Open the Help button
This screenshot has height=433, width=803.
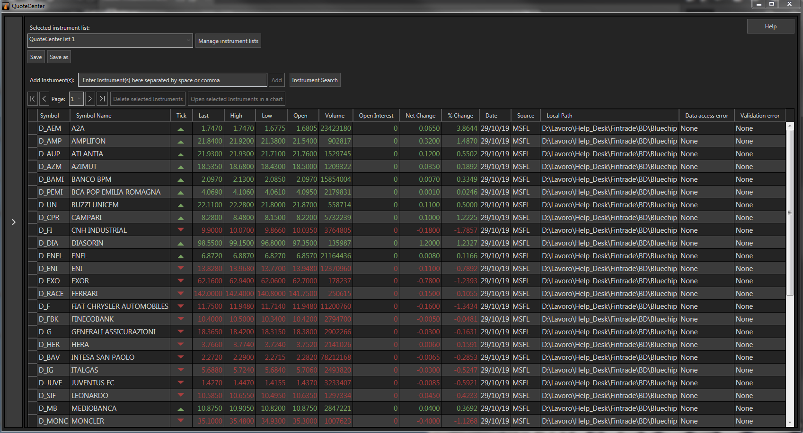[770, 26]
